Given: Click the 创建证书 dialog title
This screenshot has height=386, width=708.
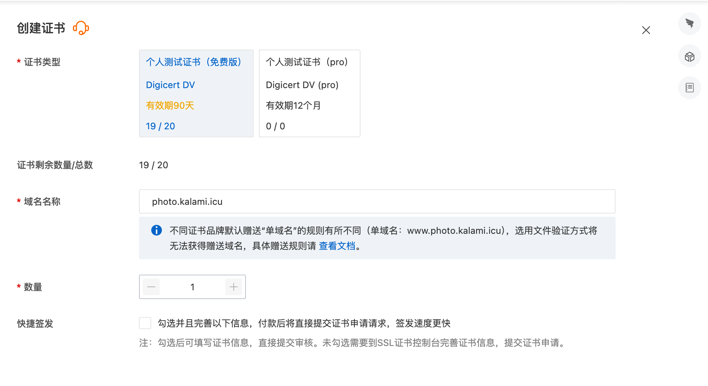Looking at the screenshot, I should (x=41, y=28).
